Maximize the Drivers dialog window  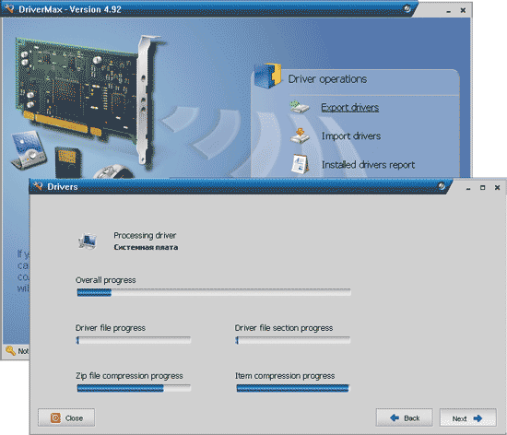pyautogui.click(x=482, y=187)
